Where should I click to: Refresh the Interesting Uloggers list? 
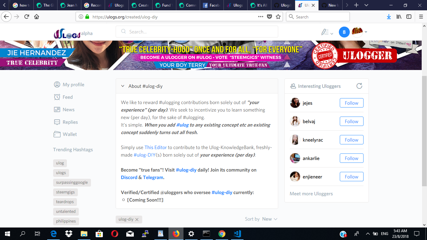(359, 86)
